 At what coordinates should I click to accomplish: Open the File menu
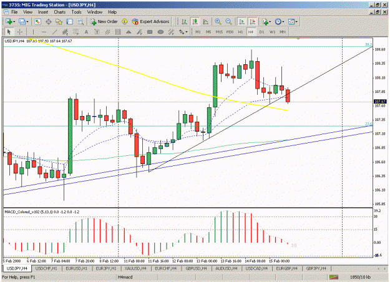coord(14,12)
